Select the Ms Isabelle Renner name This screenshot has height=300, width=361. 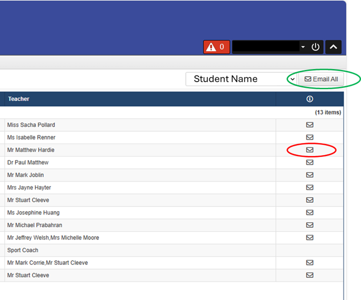pos(31,137)
